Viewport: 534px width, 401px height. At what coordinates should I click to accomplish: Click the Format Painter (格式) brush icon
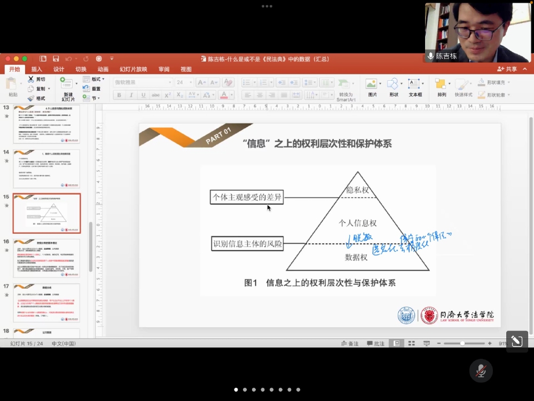[30, 98]
